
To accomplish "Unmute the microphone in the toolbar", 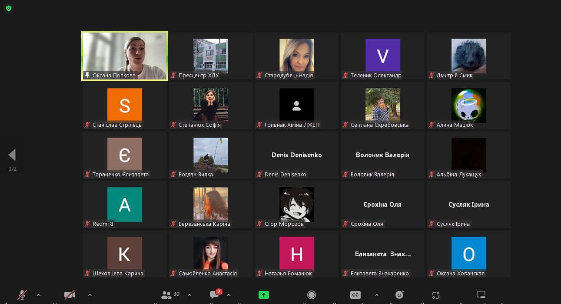I will pyautogui.click(x=22, y=295).
